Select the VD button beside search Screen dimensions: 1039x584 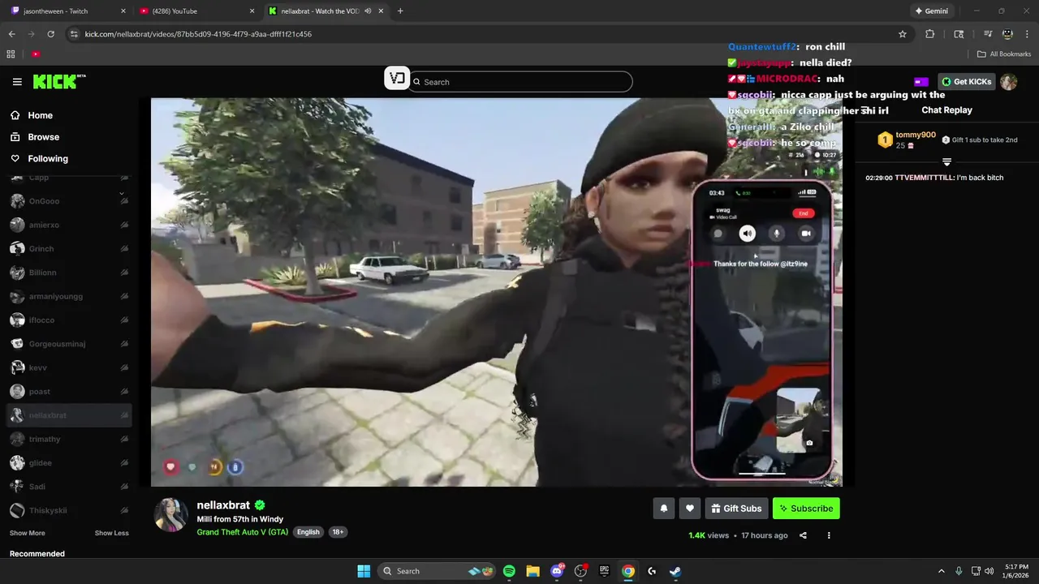(397, 79)
